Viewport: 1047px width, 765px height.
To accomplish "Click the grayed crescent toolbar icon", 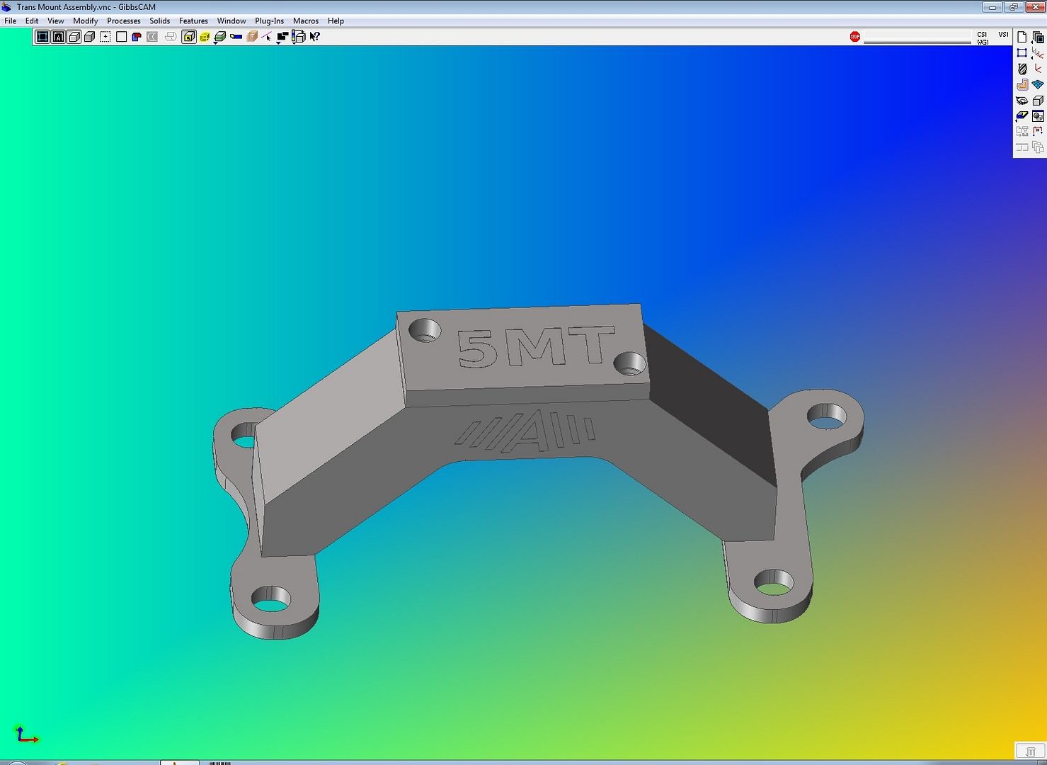I will (152, 37).
